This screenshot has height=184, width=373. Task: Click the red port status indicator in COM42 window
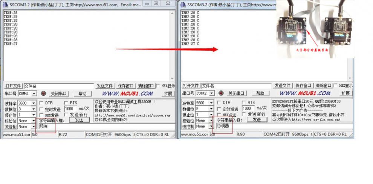click(x=221, y=94)
